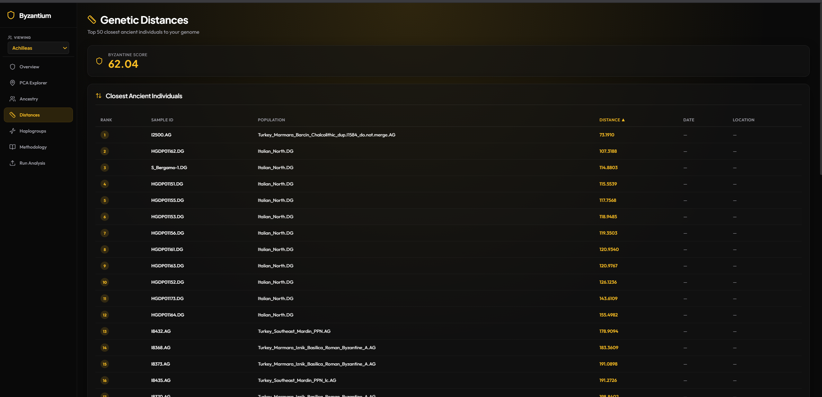Click the Sample ID column header
This screenshot has height=397, width=822.
162,120
